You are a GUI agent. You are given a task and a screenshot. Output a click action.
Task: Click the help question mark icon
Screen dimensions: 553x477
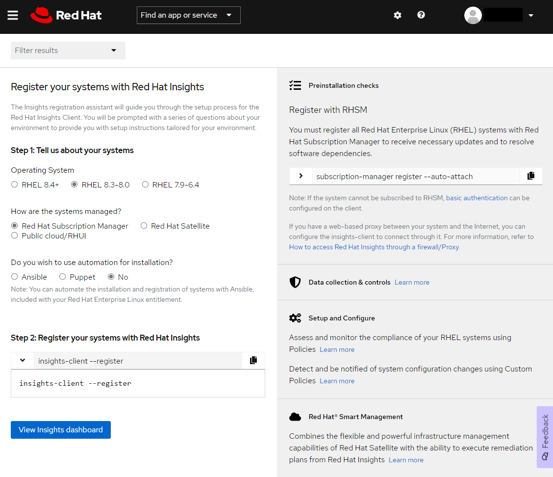(x=421, y=15)
